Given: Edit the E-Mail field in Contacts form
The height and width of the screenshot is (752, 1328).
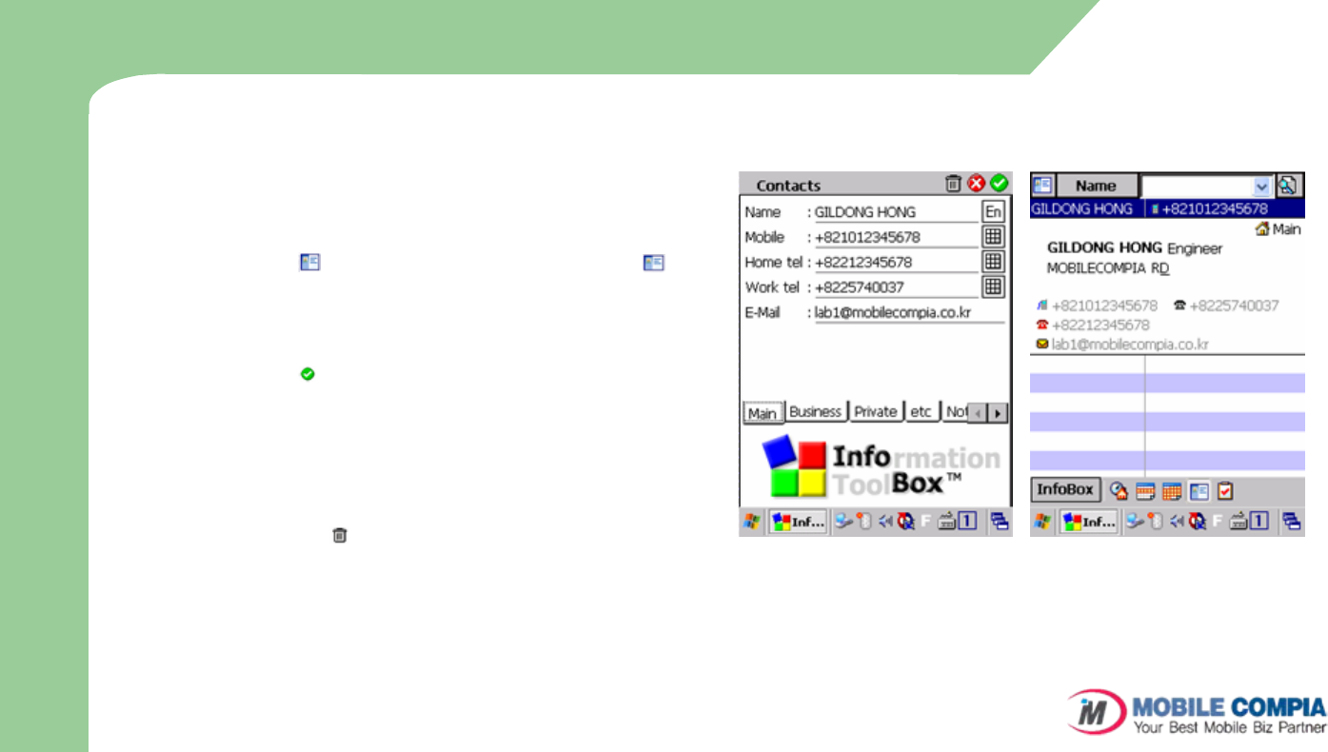Looking at the screenshot, I should click(x=909, y=312).
